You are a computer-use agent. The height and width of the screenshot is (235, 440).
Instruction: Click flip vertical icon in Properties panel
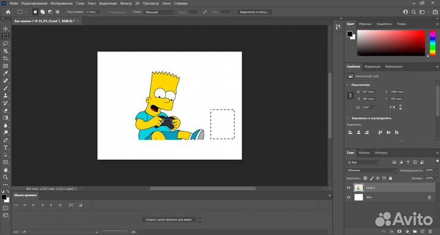click(x=400, y=107)
